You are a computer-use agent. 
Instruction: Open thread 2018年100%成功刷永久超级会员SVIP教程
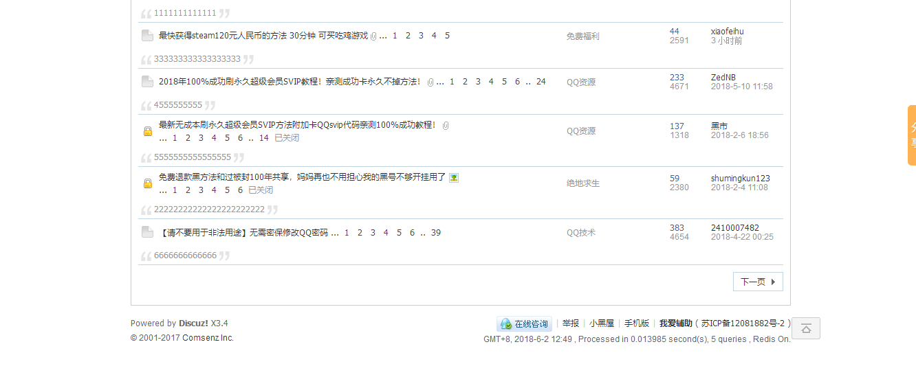290,82
